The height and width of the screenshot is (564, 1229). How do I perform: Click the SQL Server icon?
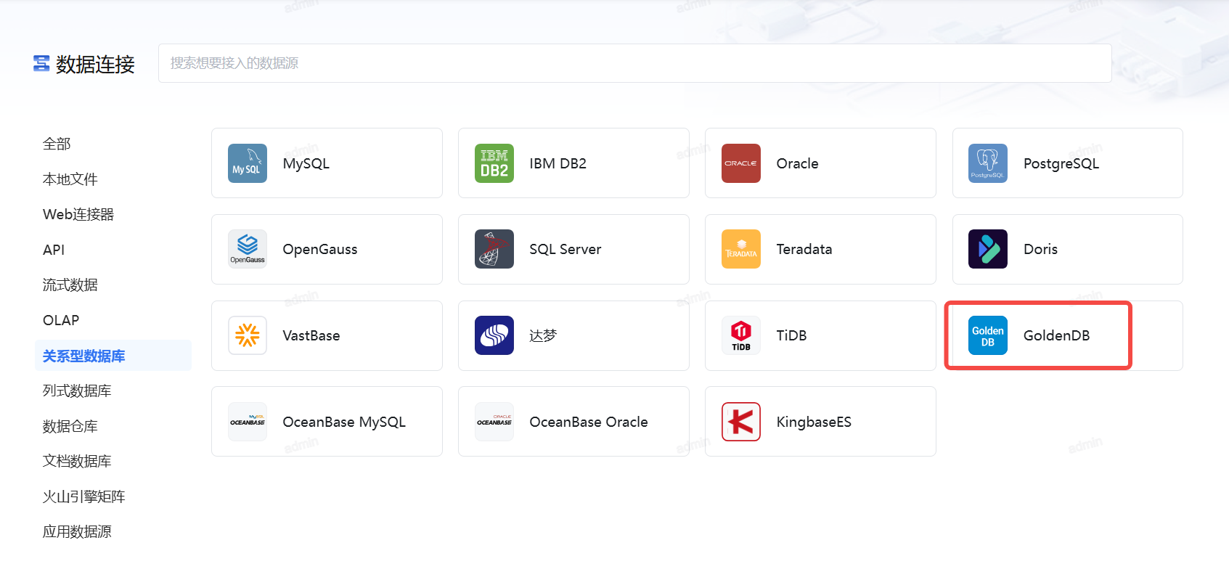pos(494,249)
